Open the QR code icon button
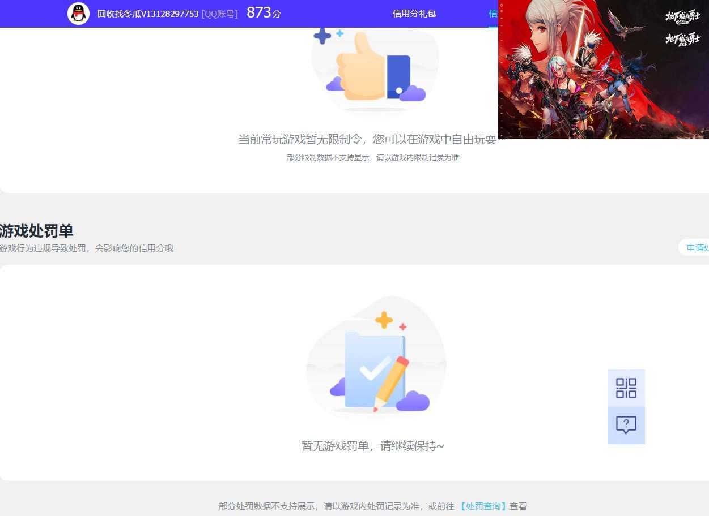This screenshot has height=516, width=709. 626,388
